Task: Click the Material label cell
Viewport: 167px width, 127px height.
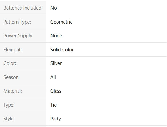Action: coord(23,91)
